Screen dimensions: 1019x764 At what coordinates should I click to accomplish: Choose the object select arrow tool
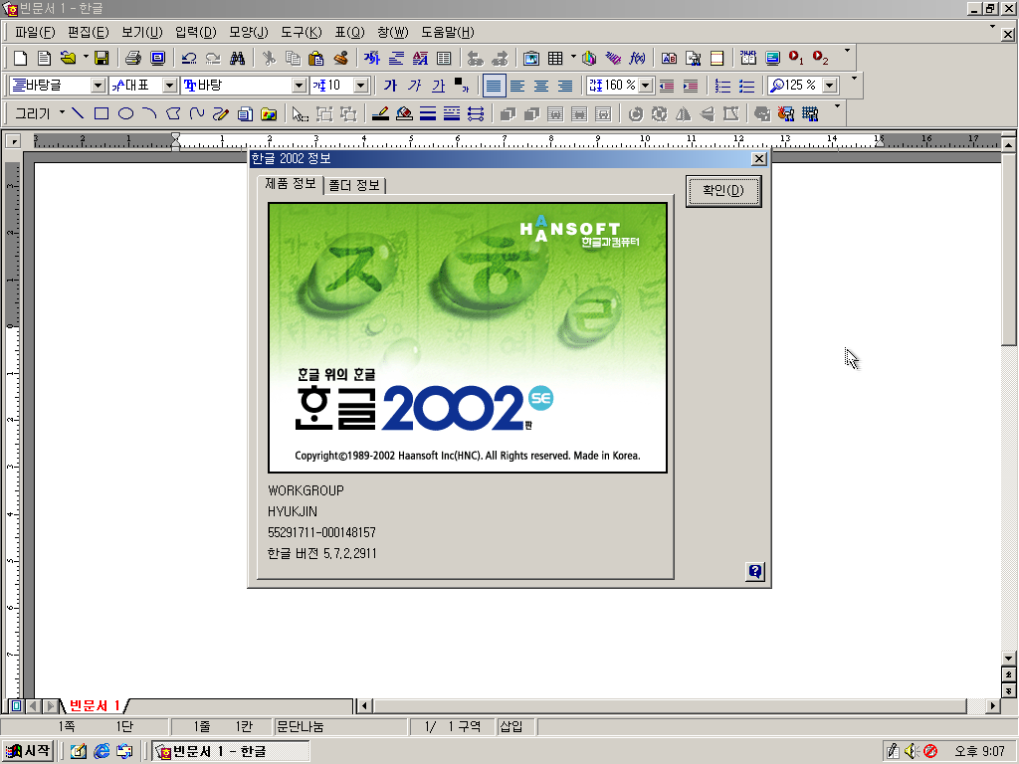(300, 113)
